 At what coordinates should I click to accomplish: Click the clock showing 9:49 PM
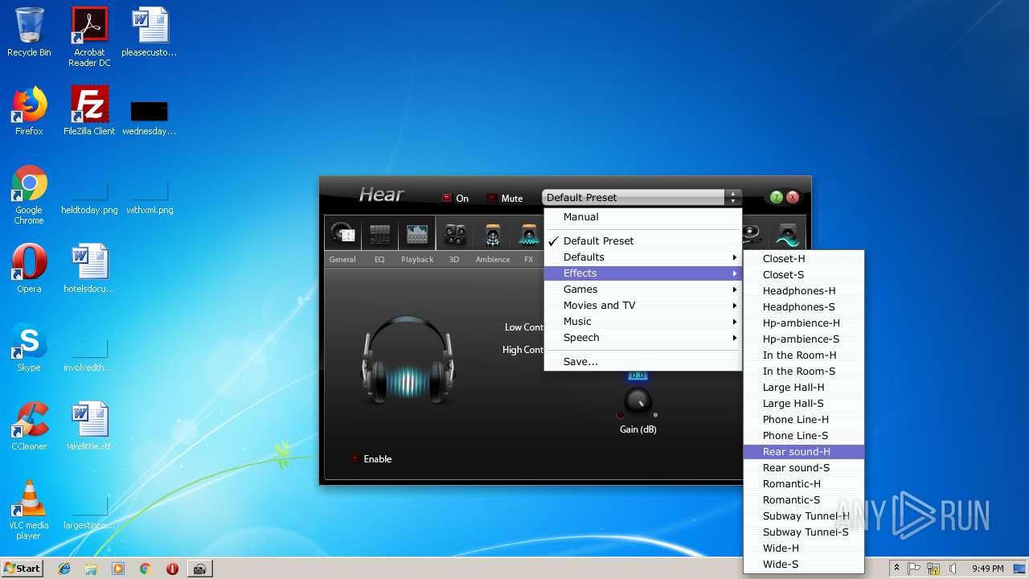[x=987, y=569]
